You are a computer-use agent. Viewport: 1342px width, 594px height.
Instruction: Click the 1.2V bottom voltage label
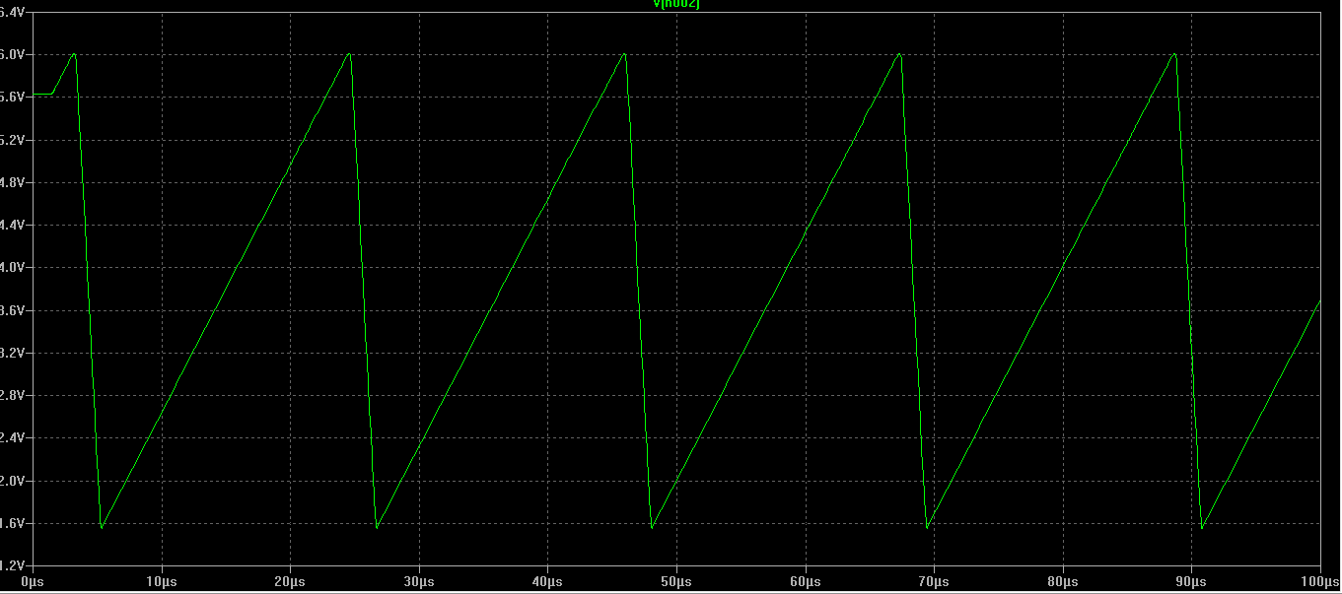click(x=16, y=565)
